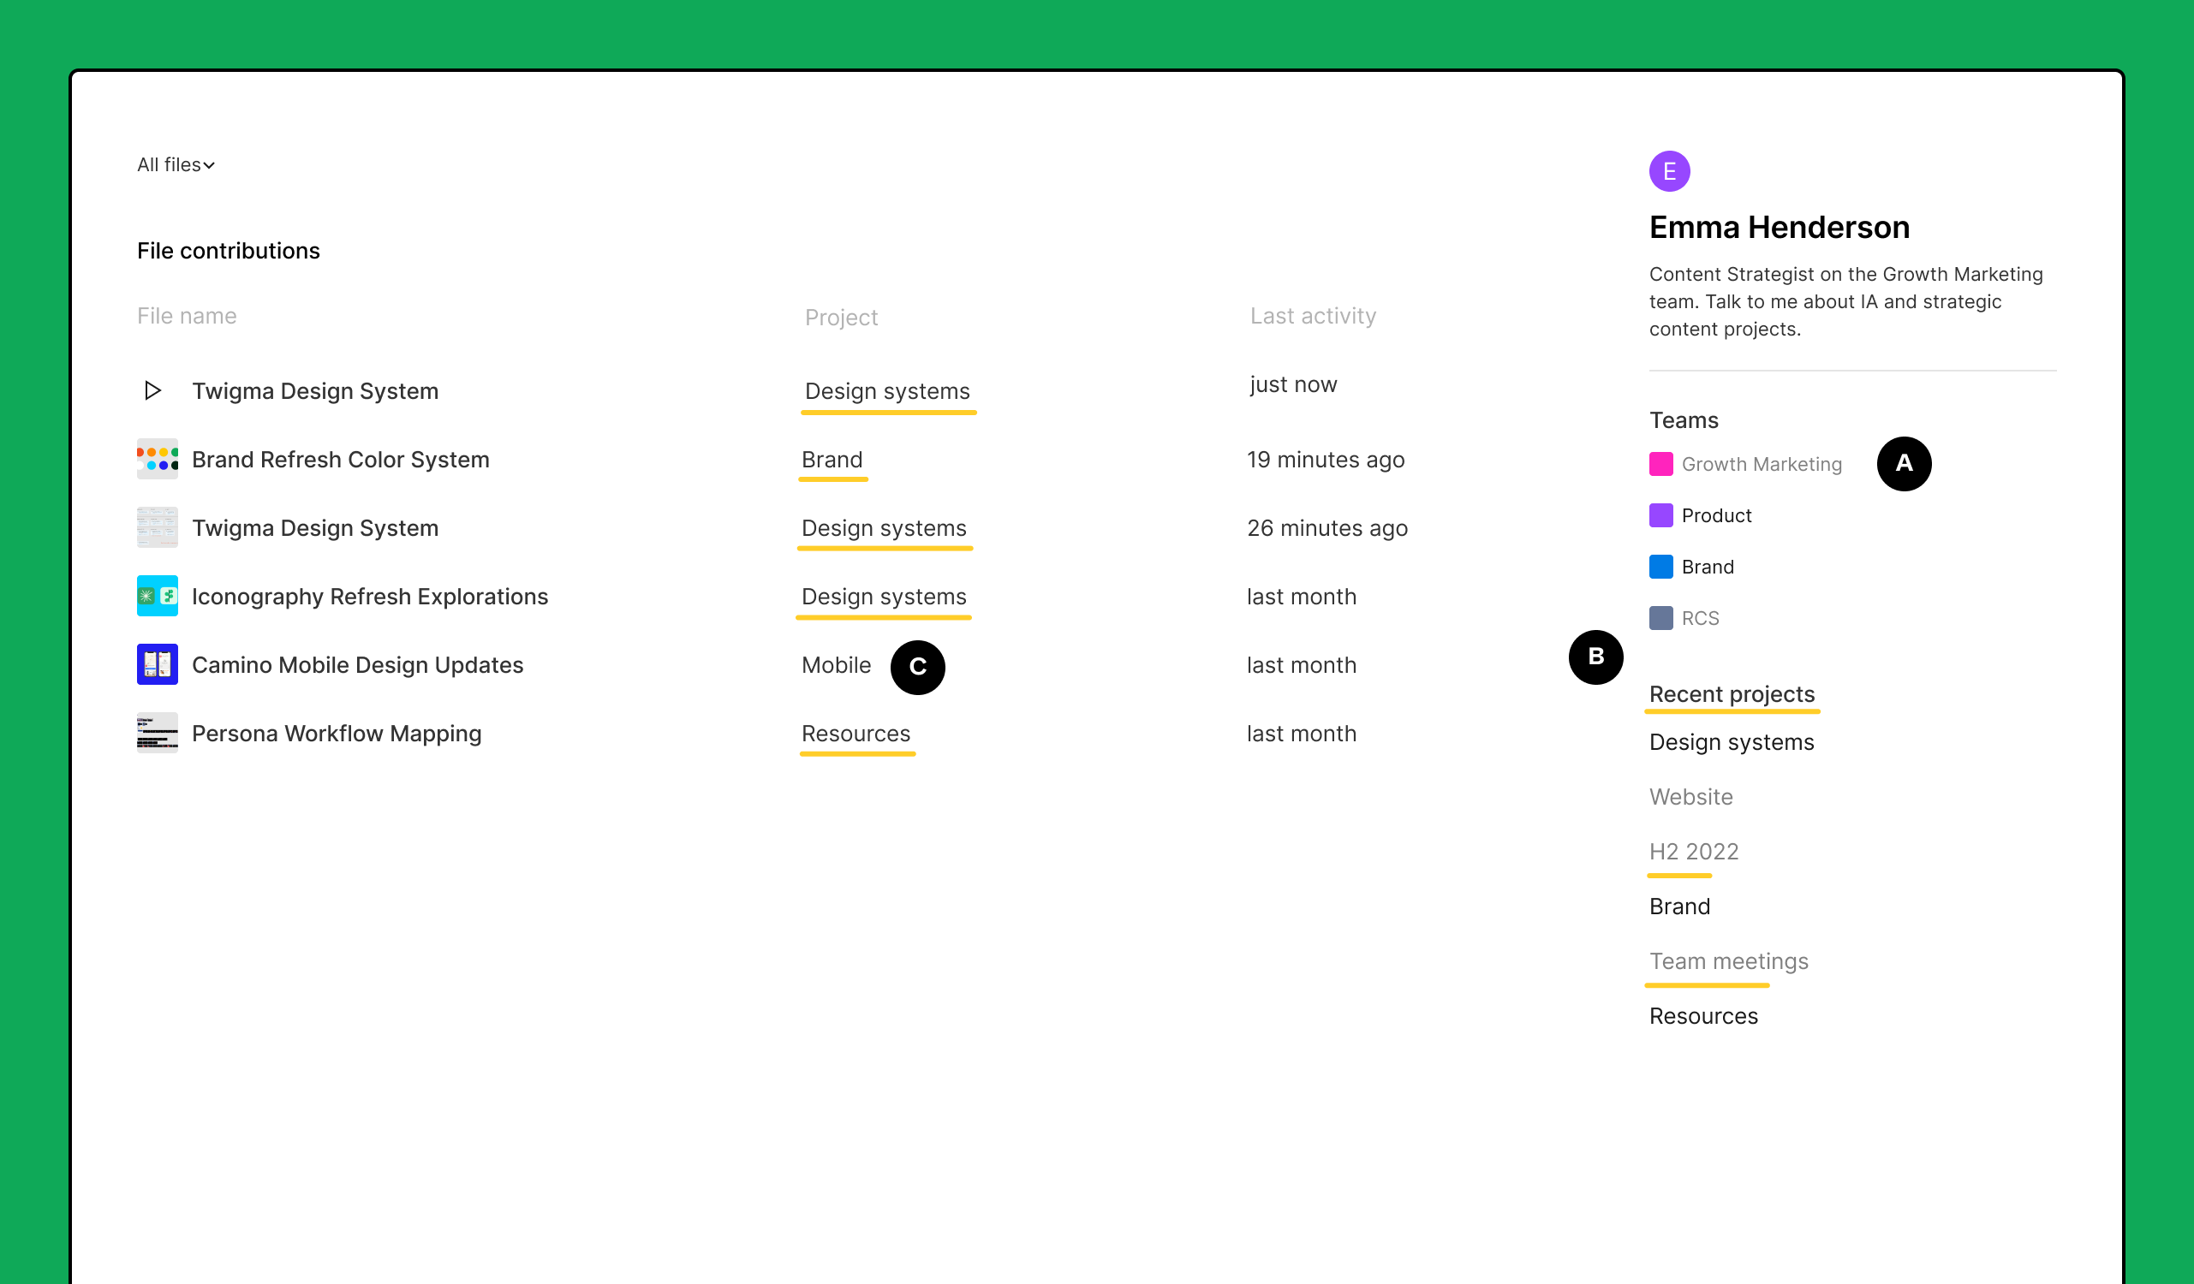The image size is (2194, 1284).
Task: Open Design systems project for Iconography Refresh Explorations
Action: click(884, 597)
